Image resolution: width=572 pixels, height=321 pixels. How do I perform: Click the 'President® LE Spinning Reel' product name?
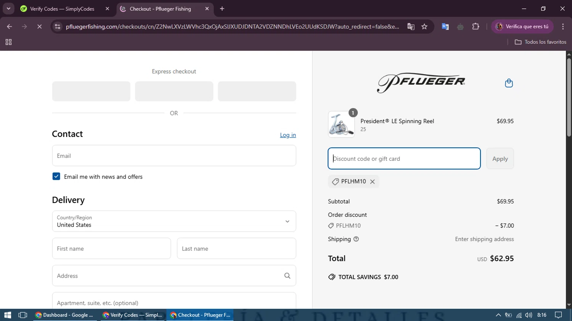click(x=397, y=121)
